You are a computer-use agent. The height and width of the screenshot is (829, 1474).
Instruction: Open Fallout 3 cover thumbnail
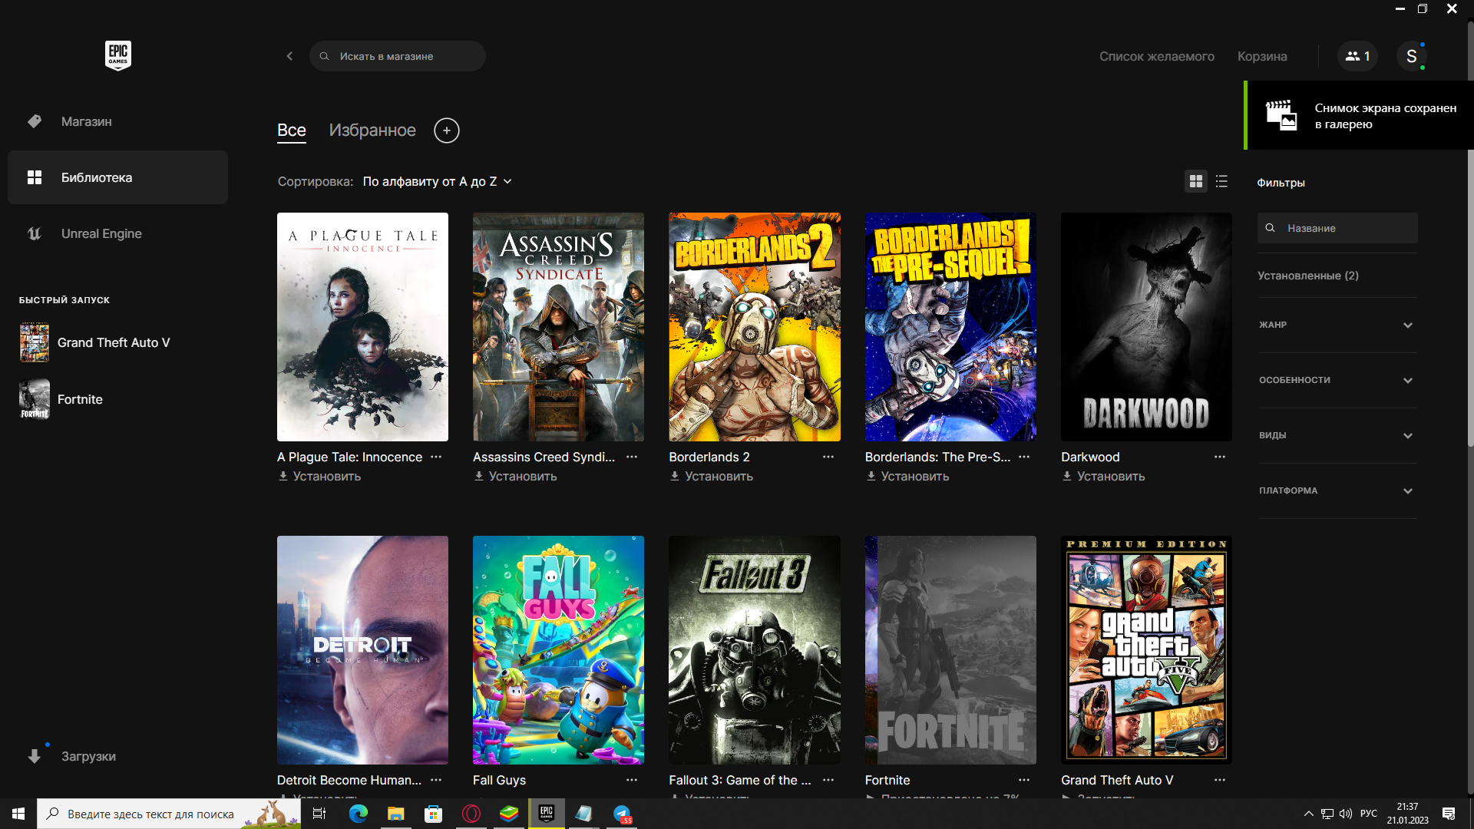pos(755,650)
